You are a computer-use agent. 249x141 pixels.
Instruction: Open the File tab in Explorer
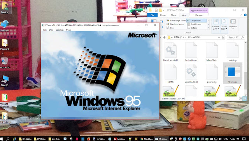click(152, 15)
